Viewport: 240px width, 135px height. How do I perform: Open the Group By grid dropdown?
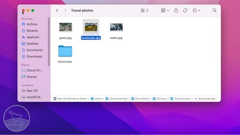coord(165,10)
